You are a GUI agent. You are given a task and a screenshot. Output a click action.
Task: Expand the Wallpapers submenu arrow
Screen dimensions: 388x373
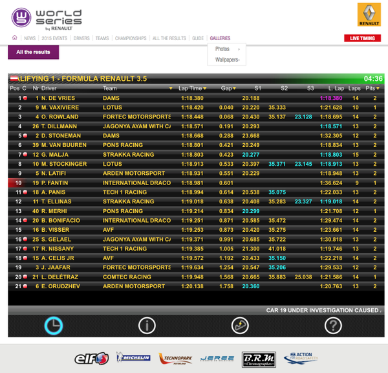239,60
